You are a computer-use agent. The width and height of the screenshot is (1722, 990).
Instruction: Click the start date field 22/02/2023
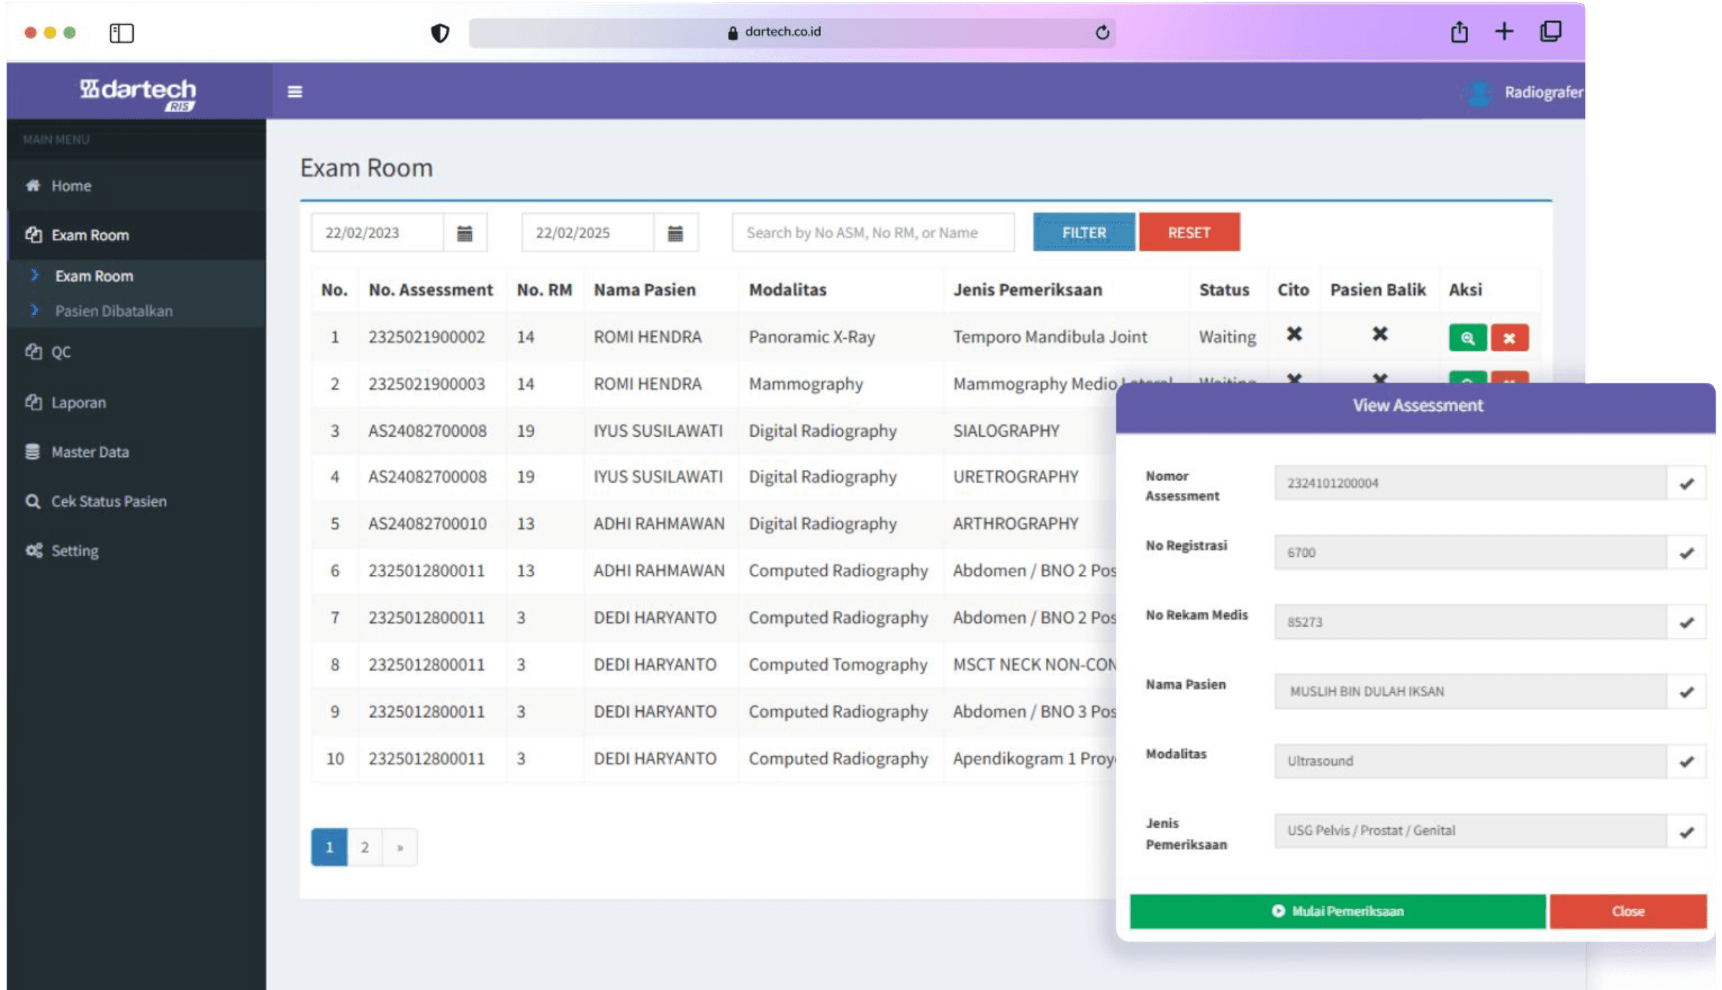[378, 233]
